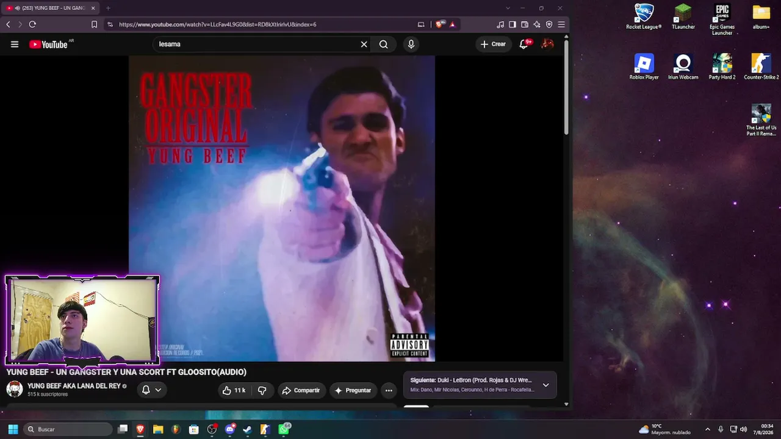Open FL Studio from taskbar
The height and width of the screenshot is (439, 781).
(176, 429)
